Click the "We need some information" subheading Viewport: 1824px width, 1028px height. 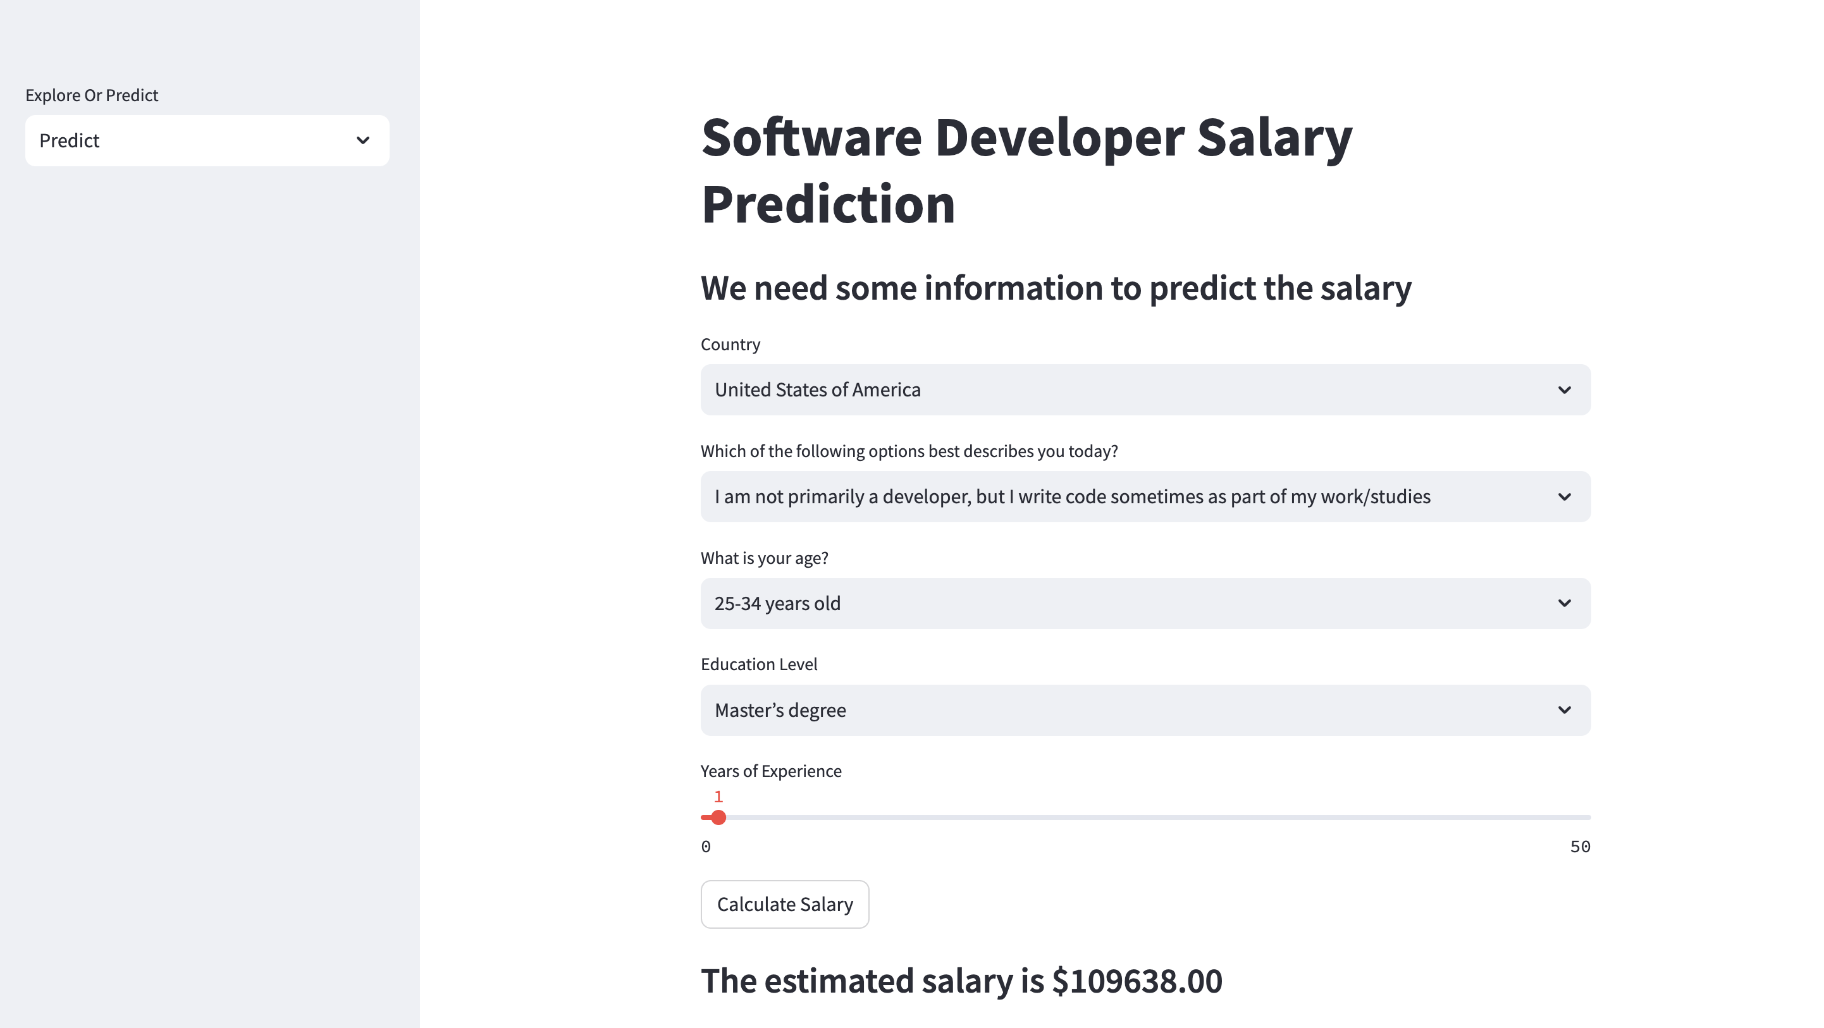tap(1056, 288)
